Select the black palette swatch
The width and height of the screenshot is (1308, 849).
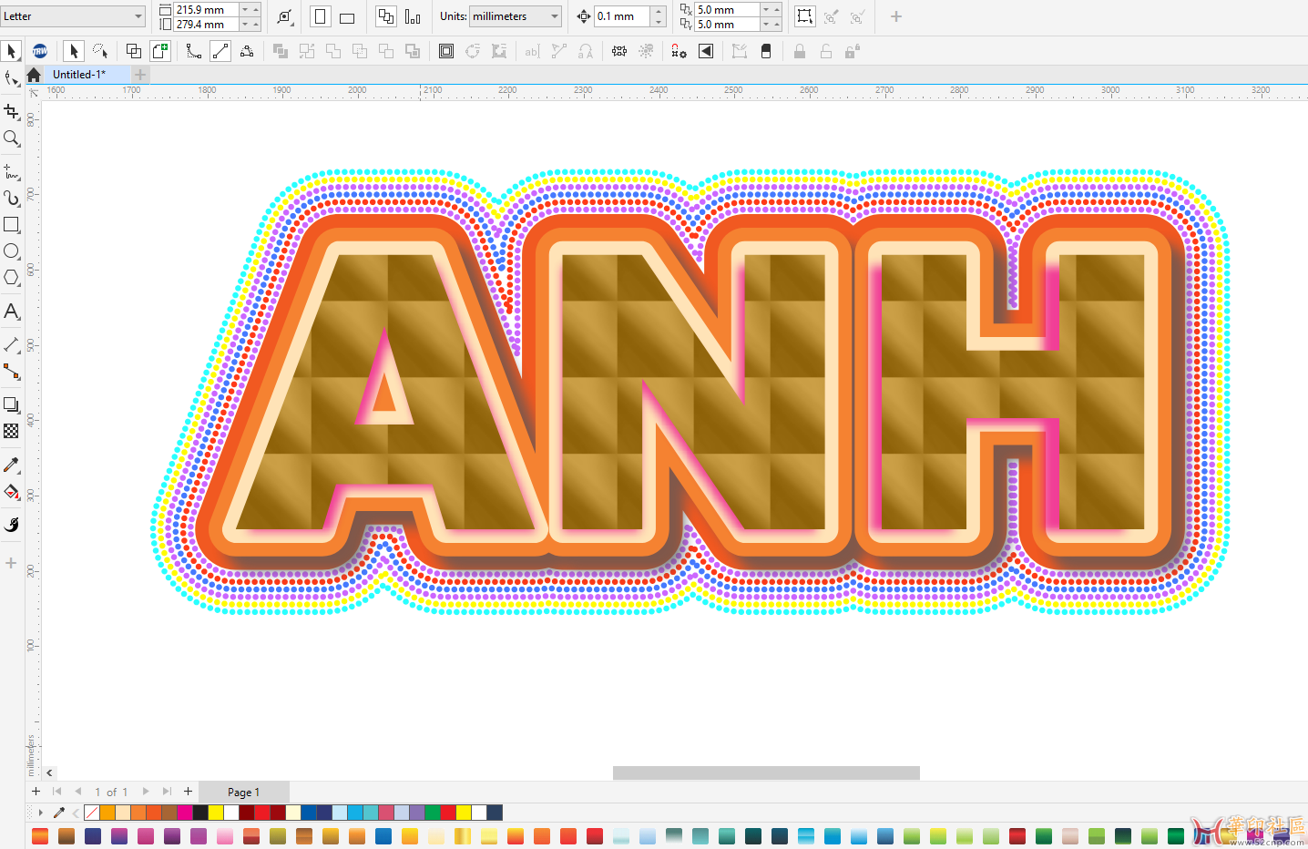point(200,813)
